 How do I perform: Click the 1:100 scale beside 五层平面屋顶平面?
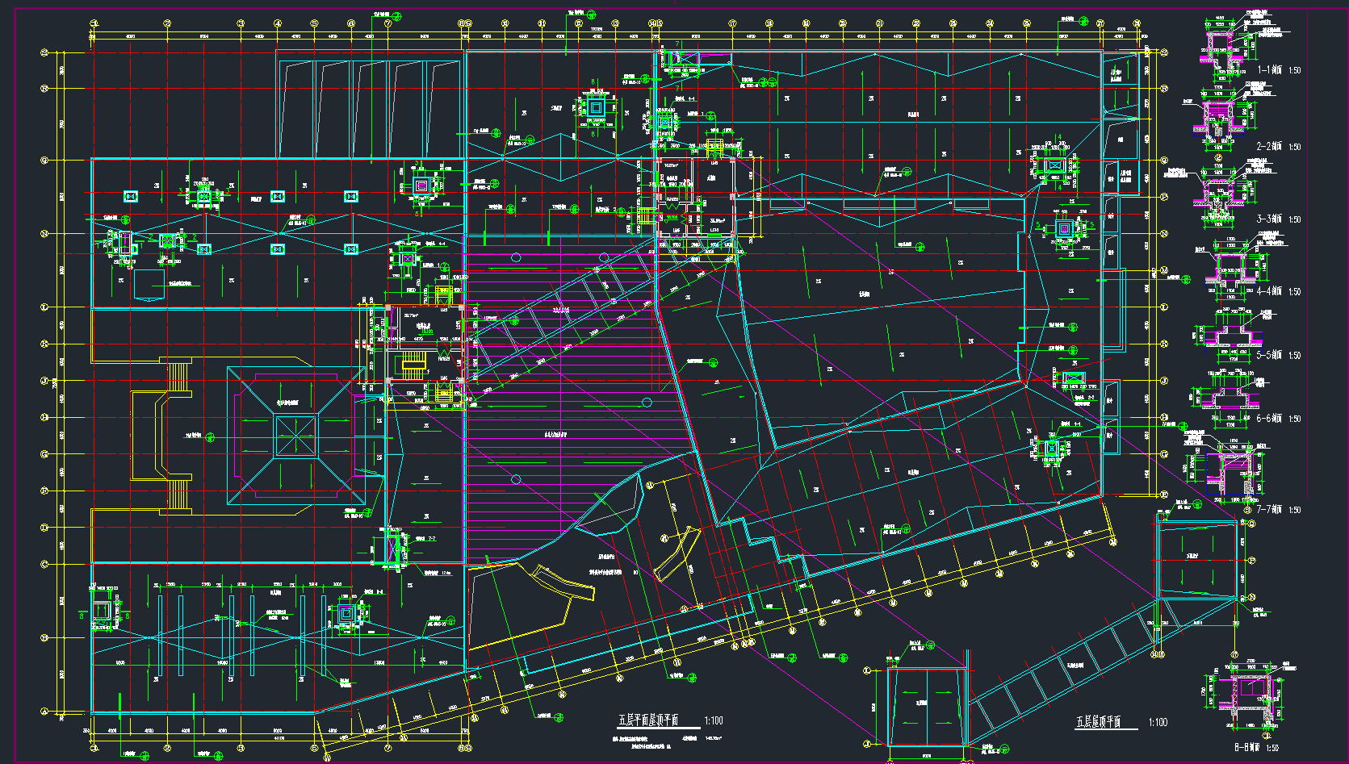pyautogui.click(x=714, y=720)
